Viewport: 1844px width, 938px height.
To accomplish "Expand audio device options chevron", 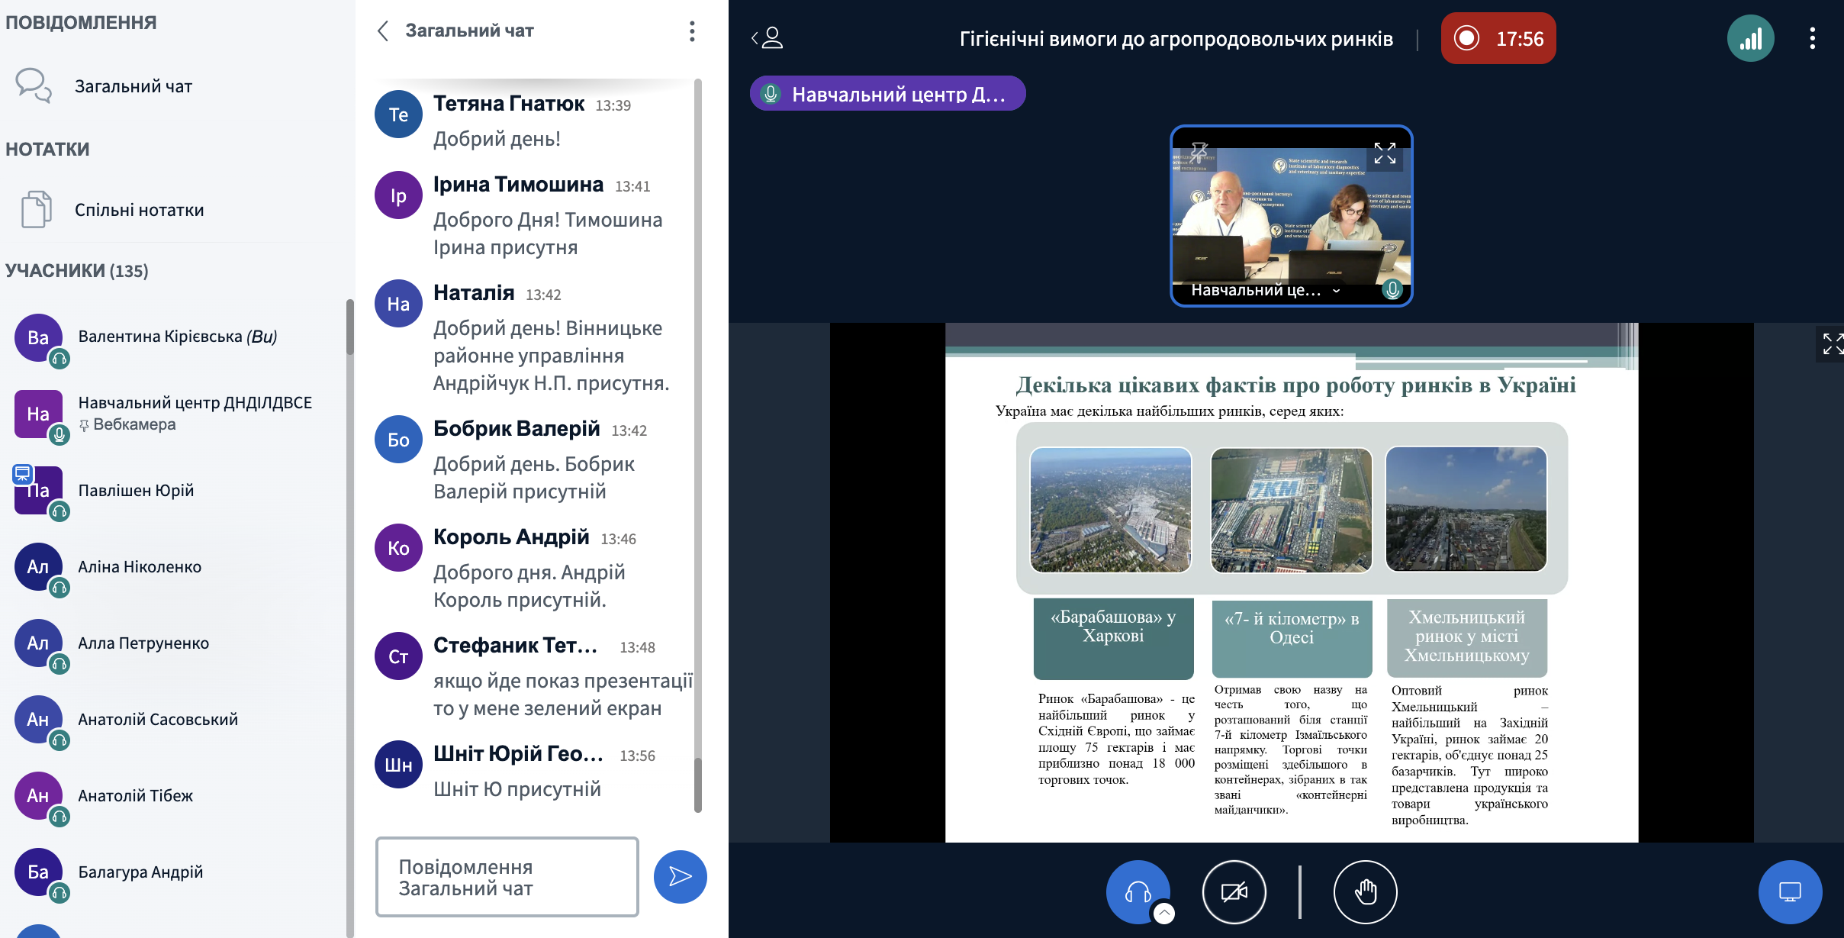I will [1163, 912].
